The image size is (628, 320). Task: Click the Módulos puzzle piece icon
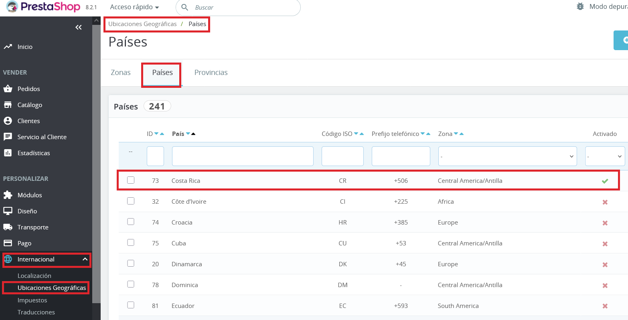8,195
